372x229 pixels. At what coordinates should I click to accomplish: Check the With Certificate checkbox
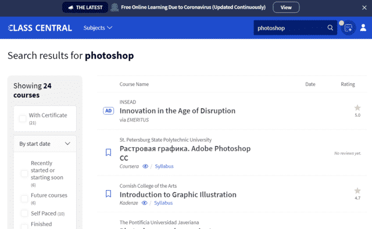23,119
